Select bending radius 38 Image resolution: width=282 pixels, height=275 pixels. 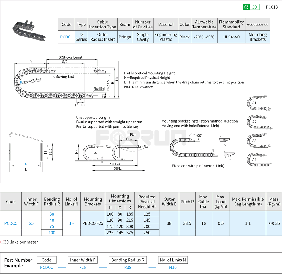pos(52,214)
